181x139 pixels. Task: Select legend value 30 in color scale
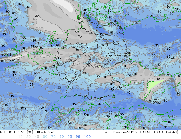[x=29, y=137]
